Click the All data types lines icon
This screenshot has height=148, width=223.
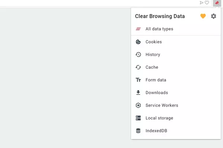[138, 29]
